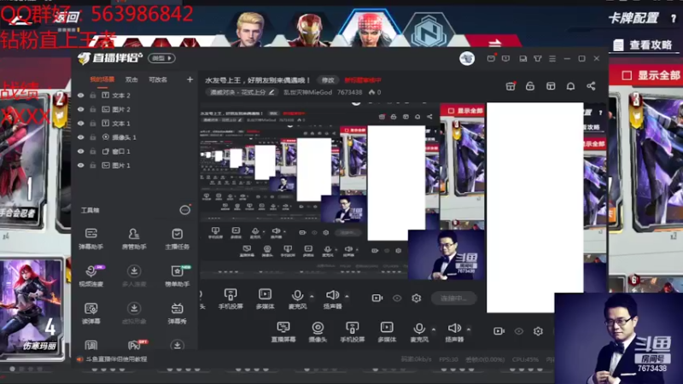
Task: Add 多媒体 source in bottom-most toolbar row
Action: click(387, 332)
